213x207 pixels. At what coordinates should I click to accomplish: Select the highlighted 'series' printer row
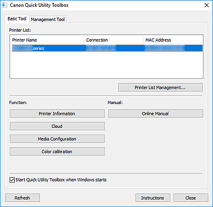tap(107, 48)
